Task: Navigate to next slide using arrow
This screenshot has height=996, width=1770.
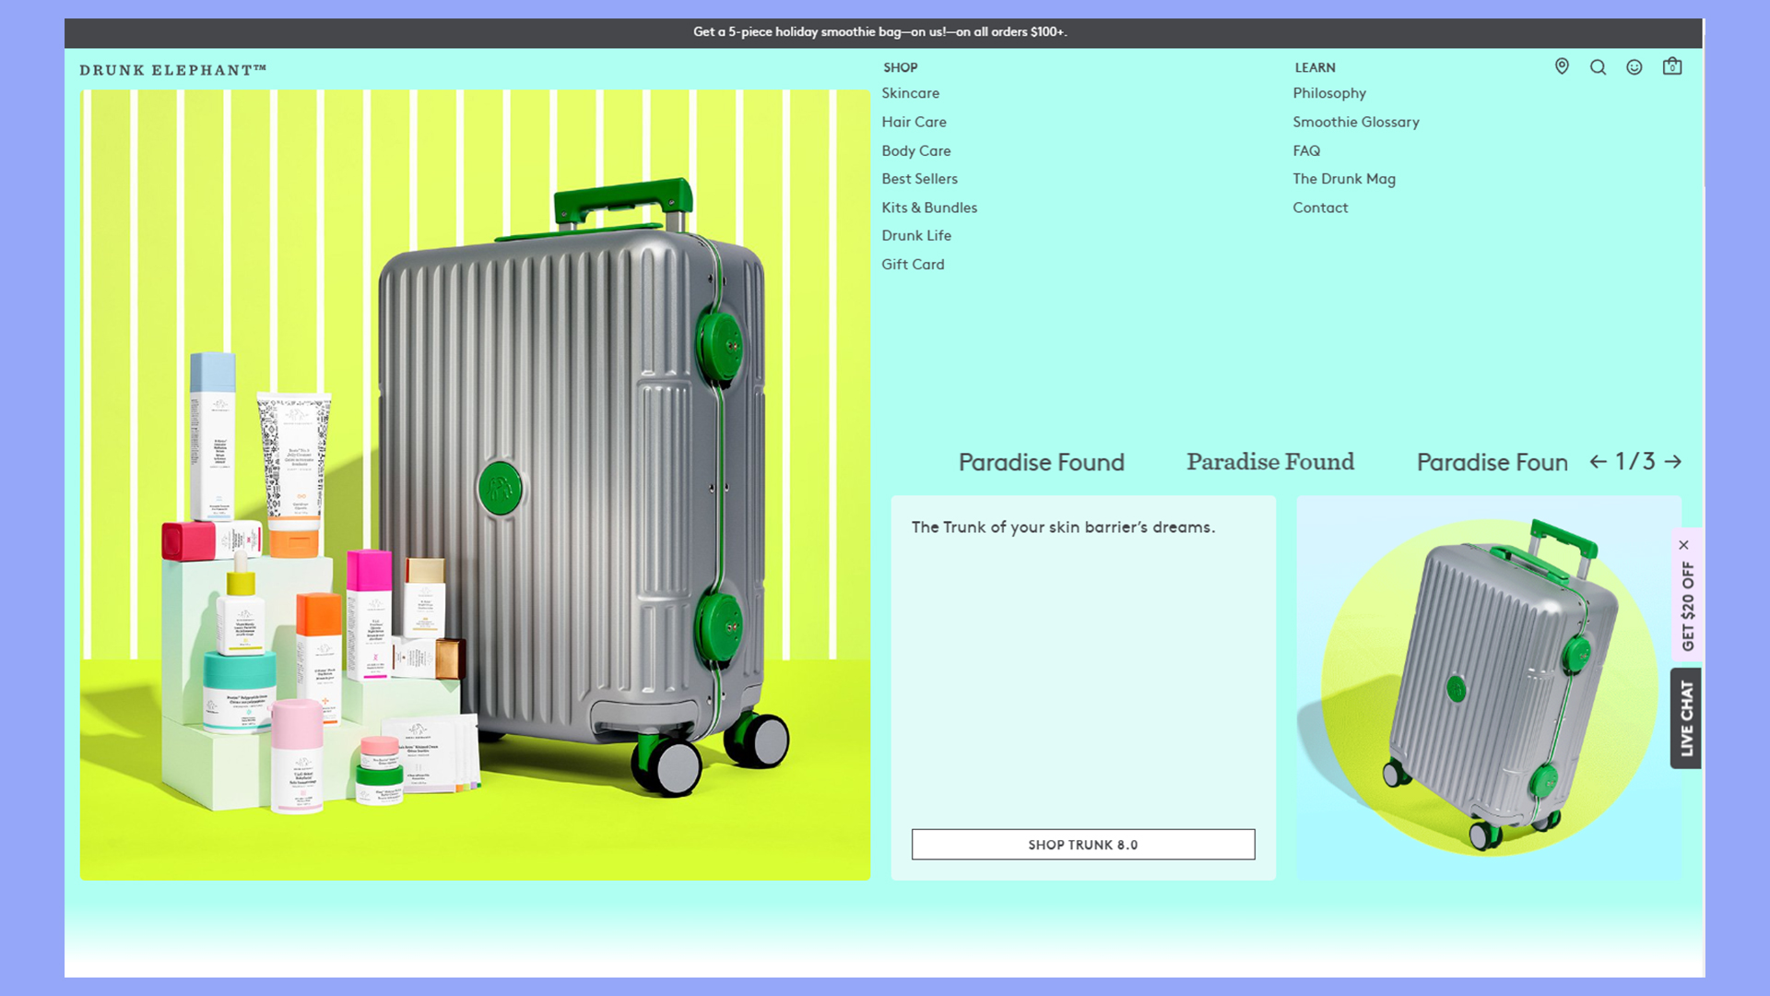Action: pyautogui.click(x=1673, y=461)
